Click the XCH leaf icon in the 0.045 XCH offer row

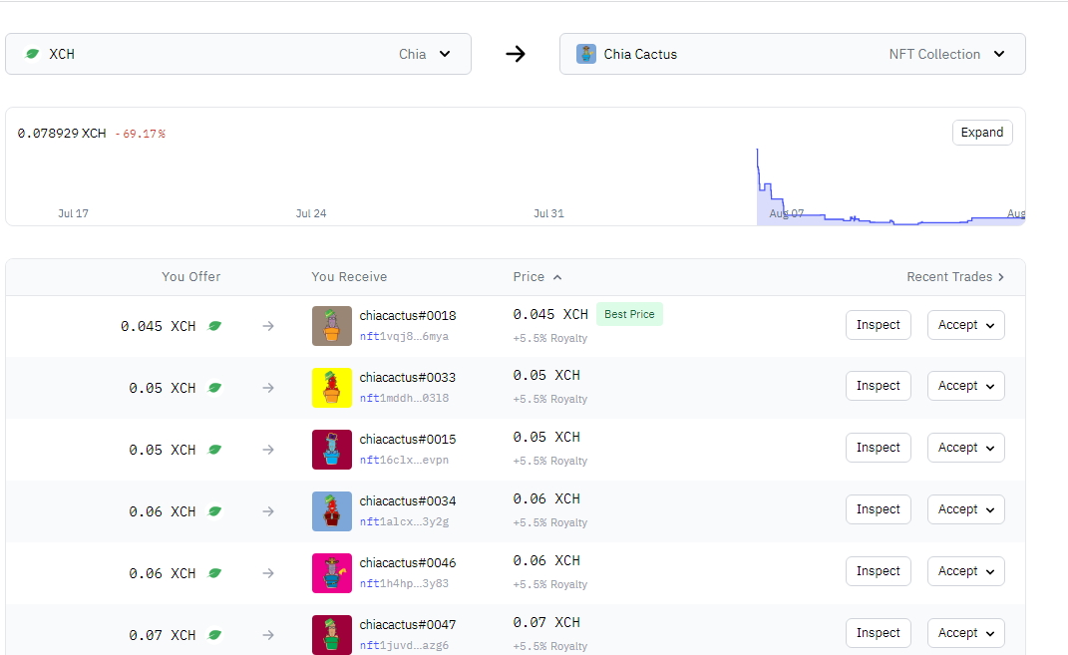[214, 326]
